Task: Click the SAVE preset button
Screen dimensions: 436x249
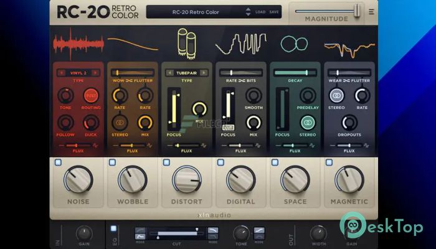Action: [x=274, y=12]
